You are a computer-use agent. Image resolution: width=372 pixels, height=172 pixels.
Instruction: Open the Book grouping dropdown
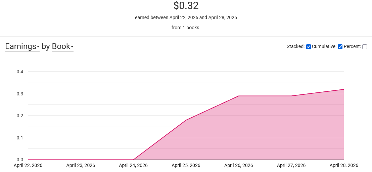point(63,46)
